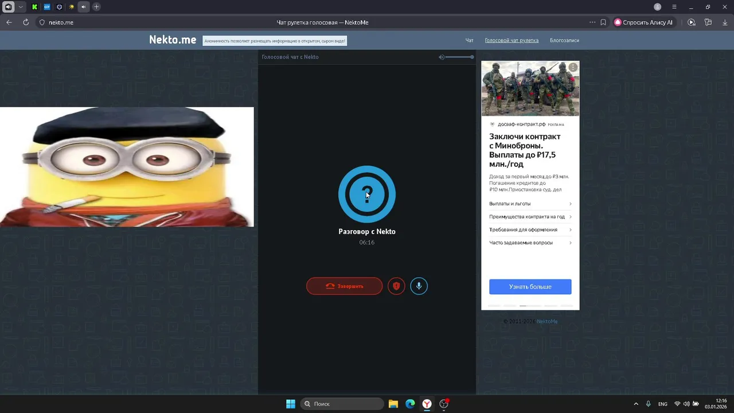Open Microsoft Edge from the taskbar
Screen dimensions: 734x413
click(410, 404)
